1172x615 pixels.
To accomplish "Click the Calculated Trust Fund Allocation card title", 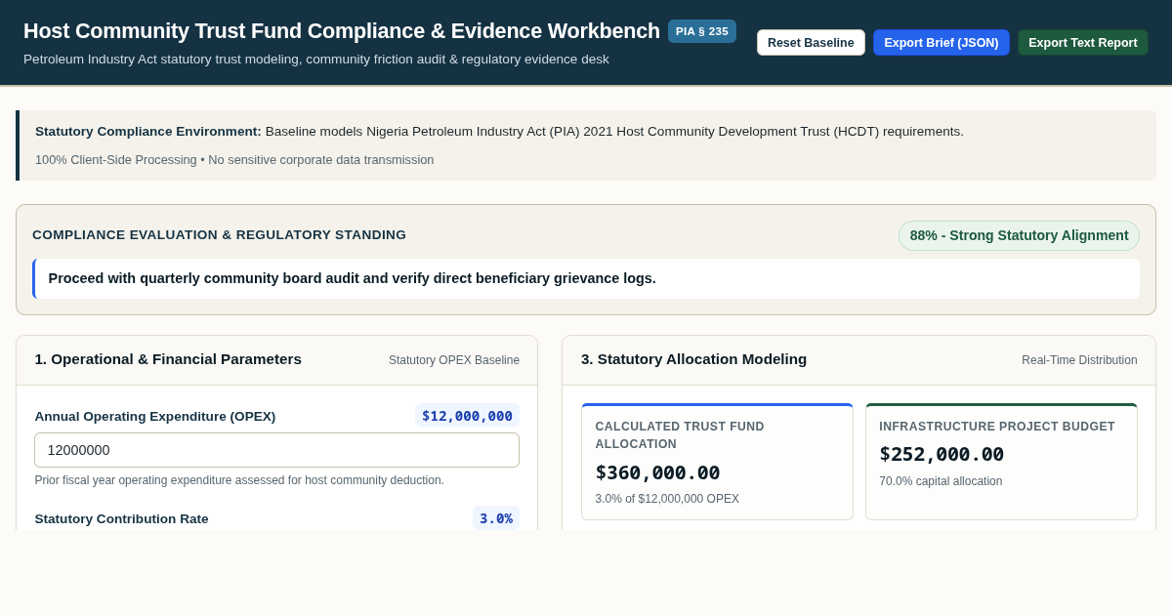I will point(680,435).
